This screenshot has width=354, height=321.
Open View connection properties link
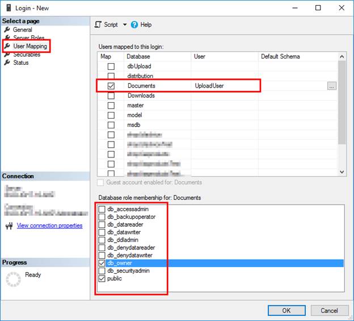tap(49, 226)
